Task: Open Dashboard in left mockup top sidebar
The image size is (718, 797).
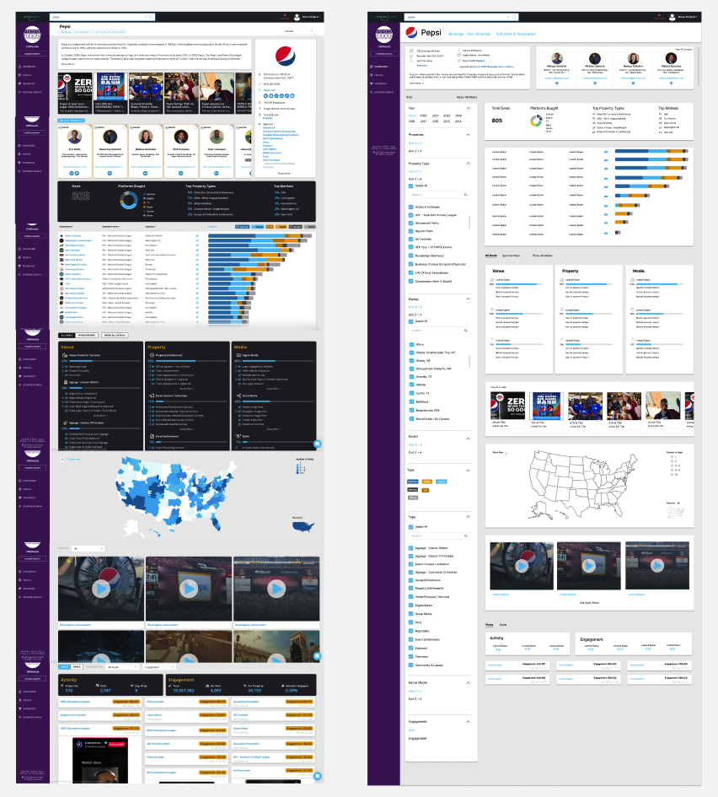Action: [28, 67]
